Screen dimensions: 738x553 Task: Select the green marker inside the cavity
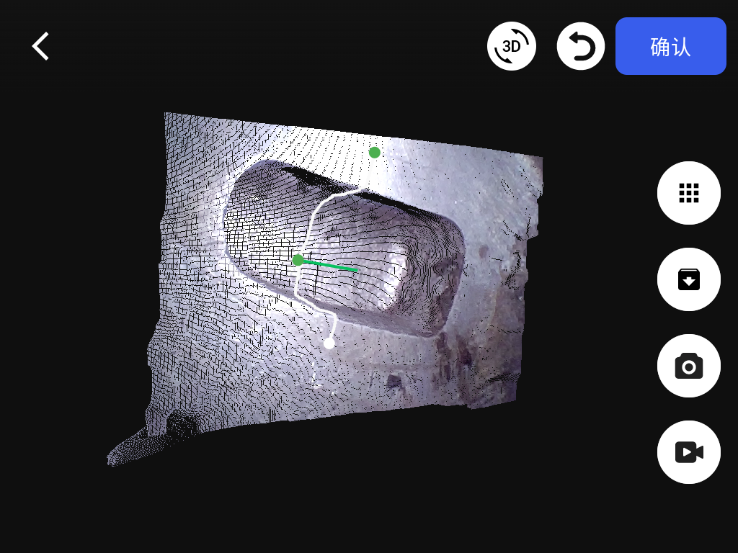pyautogui.click(x=298, y=260)
